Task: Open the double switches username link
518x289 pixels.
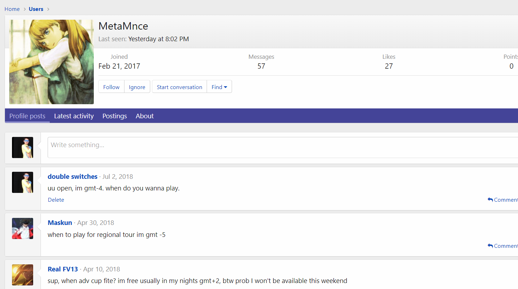Action: coord(73,177)
